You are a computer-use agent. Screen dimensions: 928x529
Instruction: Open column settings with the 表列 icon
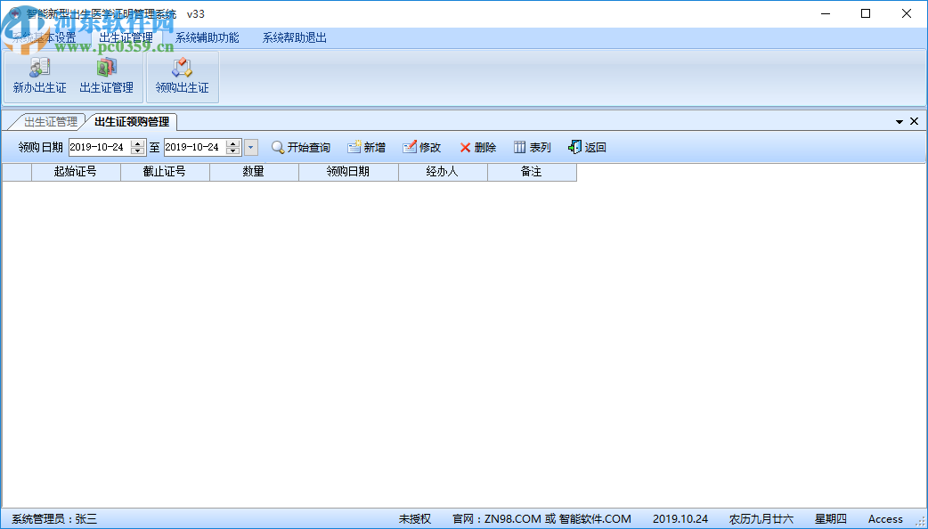531,147
